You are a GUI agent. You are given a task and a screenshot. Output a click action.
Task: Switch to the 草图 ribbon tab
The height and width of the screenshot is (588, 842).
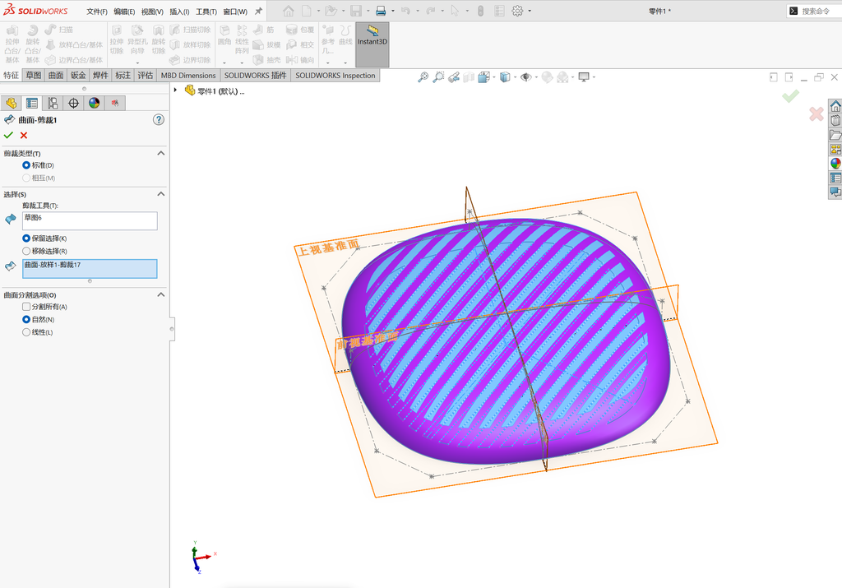click(x=33, y=76)
